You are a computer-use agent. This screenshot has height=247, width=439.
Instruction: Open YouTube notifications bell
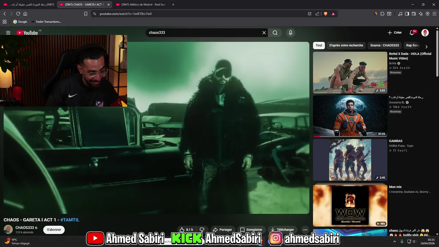[412, 33]
